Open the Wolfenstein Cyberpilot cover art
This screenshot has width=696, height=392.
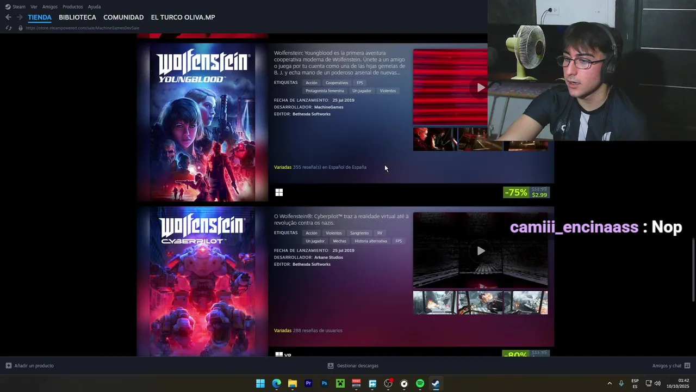[202, 281]
